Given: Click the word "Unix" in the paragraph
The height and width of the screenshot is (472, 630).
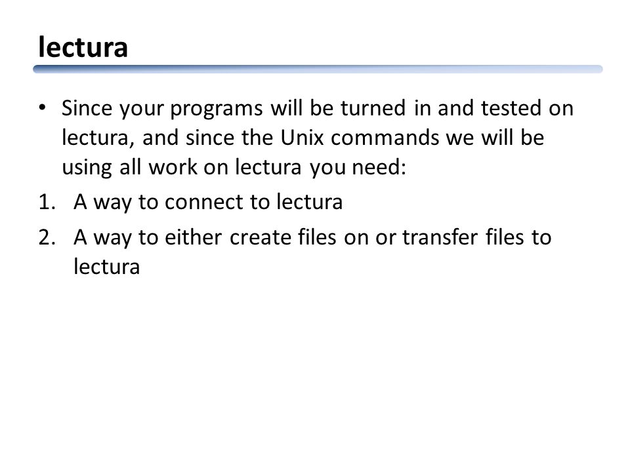Looking at the screenshot, I should 302,138.
